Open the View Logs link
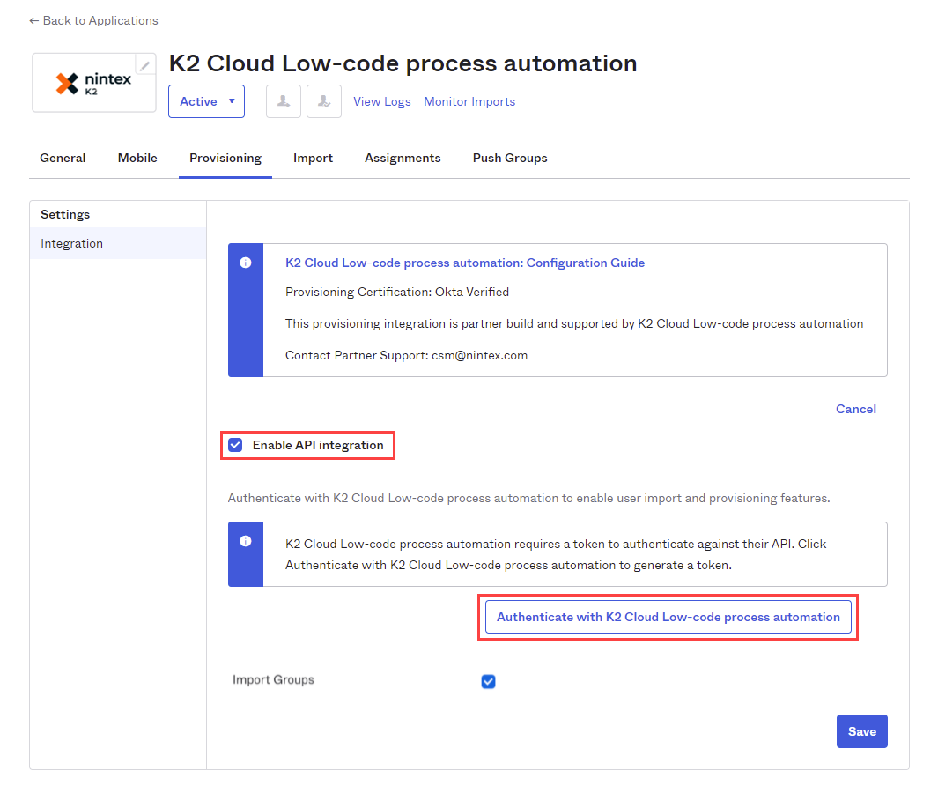 pyautogui.click(x=381, y=101)
